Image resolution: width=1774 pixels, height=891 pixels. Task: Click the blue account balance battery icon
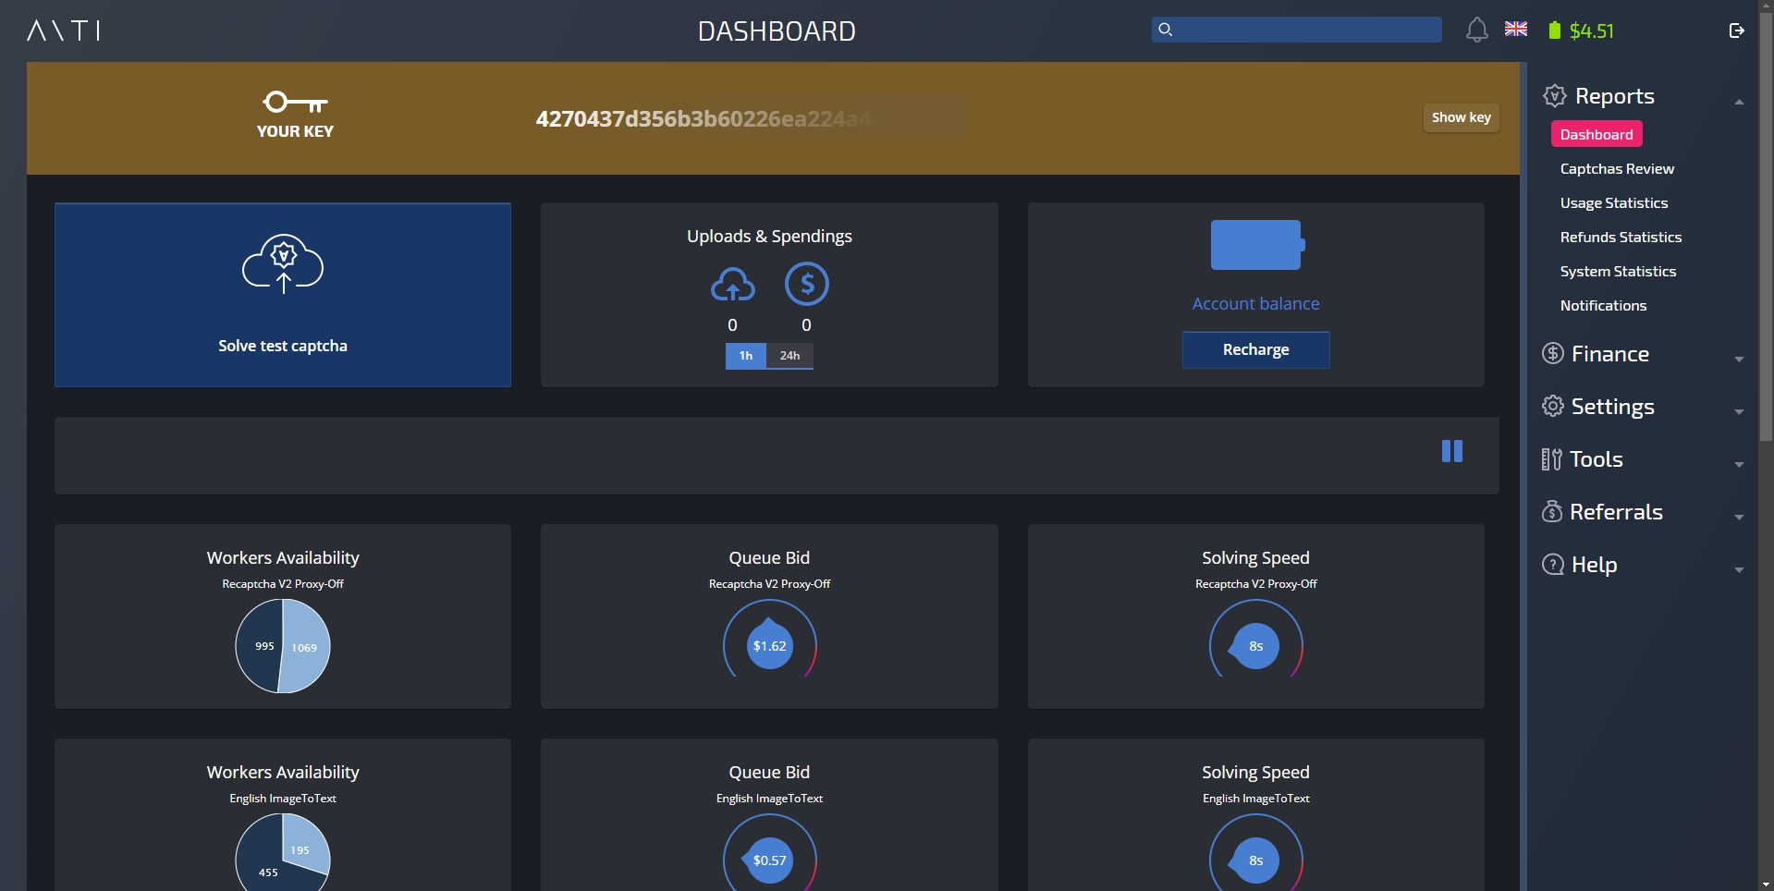click(1256, 245)
